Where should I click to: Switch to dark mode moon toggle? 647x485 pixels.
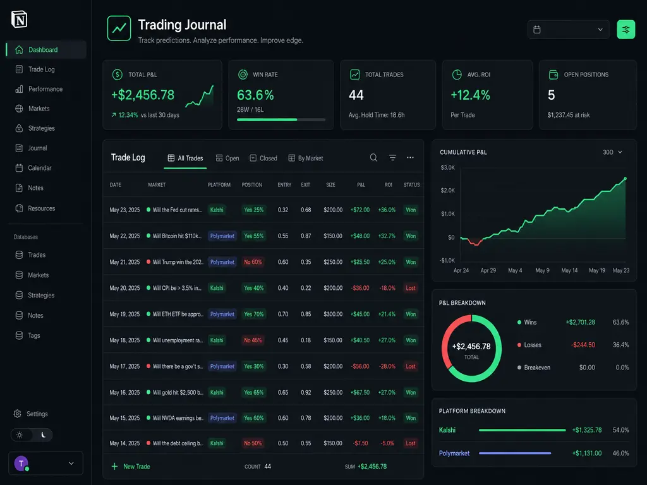pyautogui.click(x=43, y=434)
